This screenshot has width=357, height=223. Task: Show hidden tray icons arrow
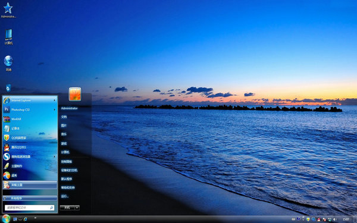coord(303,220)
